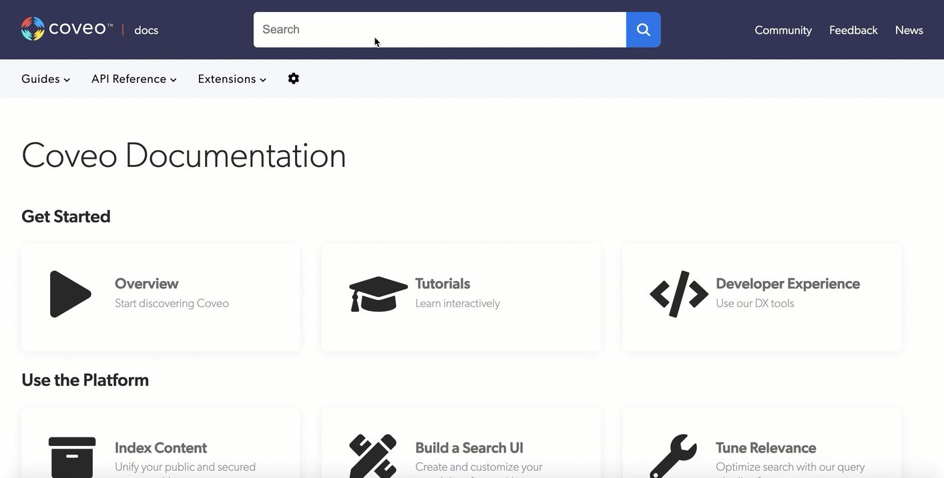
Task: Open the News link
Action: click(909, 30)
